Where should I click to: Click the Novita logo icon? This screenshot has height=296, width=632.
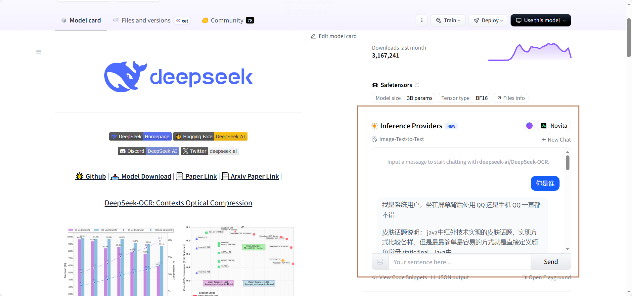tap(544, 126)
